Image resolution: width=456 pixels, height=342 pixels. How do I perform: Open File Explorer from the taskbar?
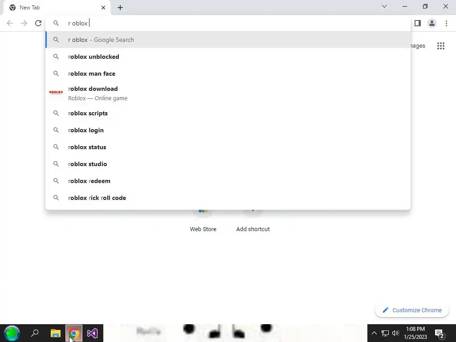click(56, 333)
